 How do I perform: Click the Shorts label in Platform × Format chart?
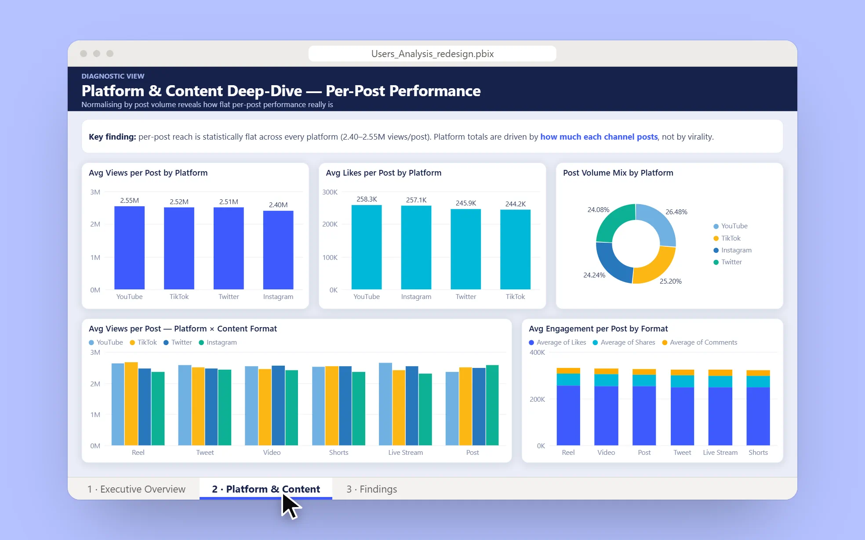click(338, 453)
